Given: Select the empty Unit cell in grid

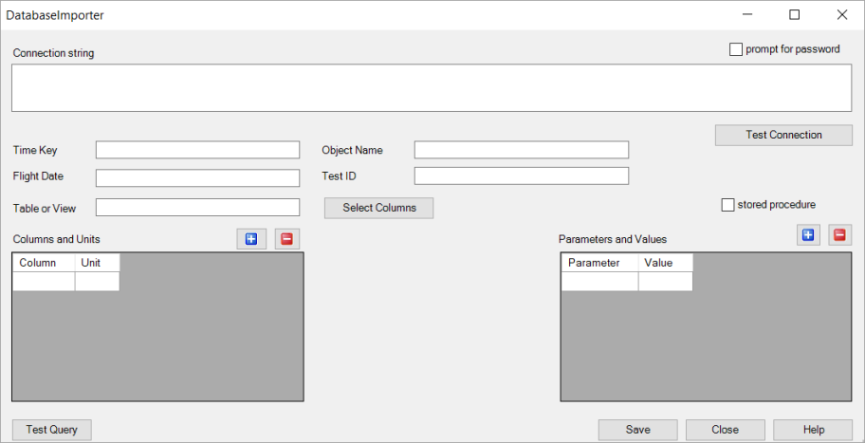Looking at the screenshot, I should click(97, 282).
